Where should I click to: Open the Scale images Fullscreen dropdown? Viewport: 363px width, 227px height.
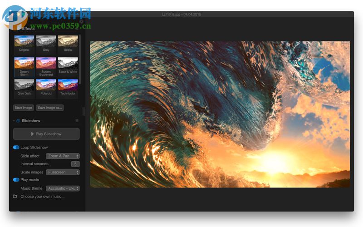pos(63,172)
